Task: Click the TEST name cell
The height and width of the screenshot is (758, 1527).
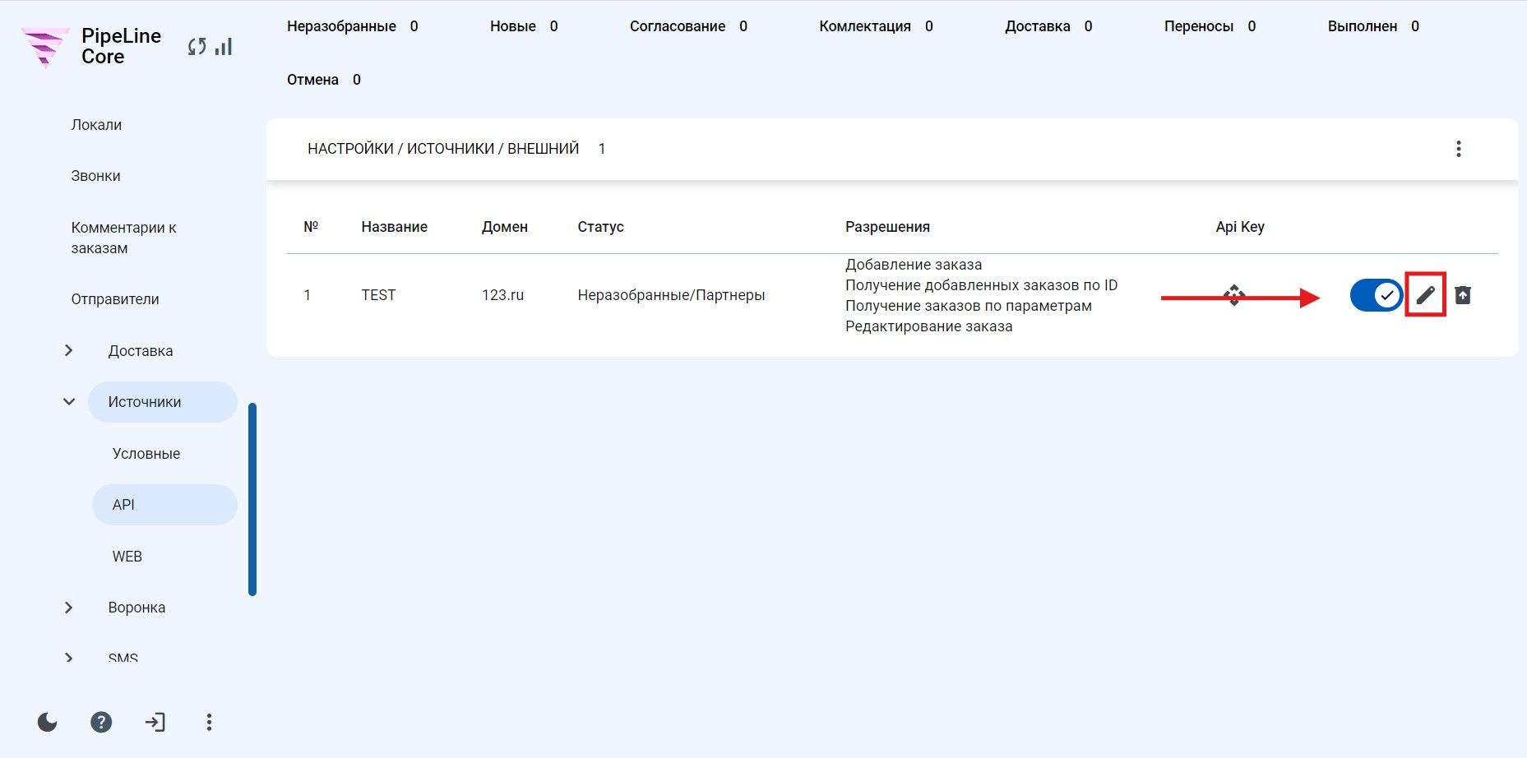Action: coord(378,295)
